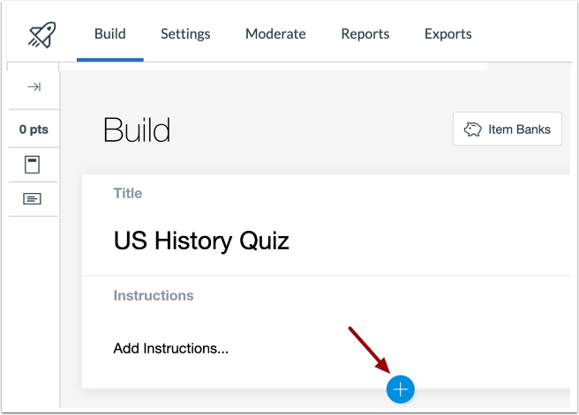Edit the US History Quiz title field
The image size is (579, 415).
coord(201,240)
